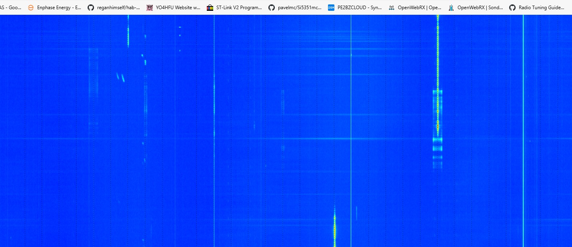Click the orange Enphase Energy favicon
Image resolution: width=572 pixels, height=247 pixels.
[x=31, y=7]
